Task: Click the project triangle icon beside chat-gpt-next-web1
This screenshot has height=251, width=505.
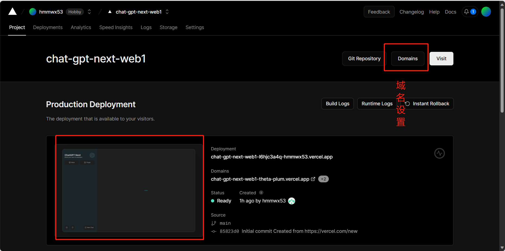Action: pos(110,12)
